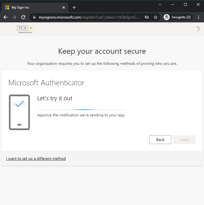Open the Incognito (2) profile button
This screenshot has width=204, height=205.
point(178,17)
